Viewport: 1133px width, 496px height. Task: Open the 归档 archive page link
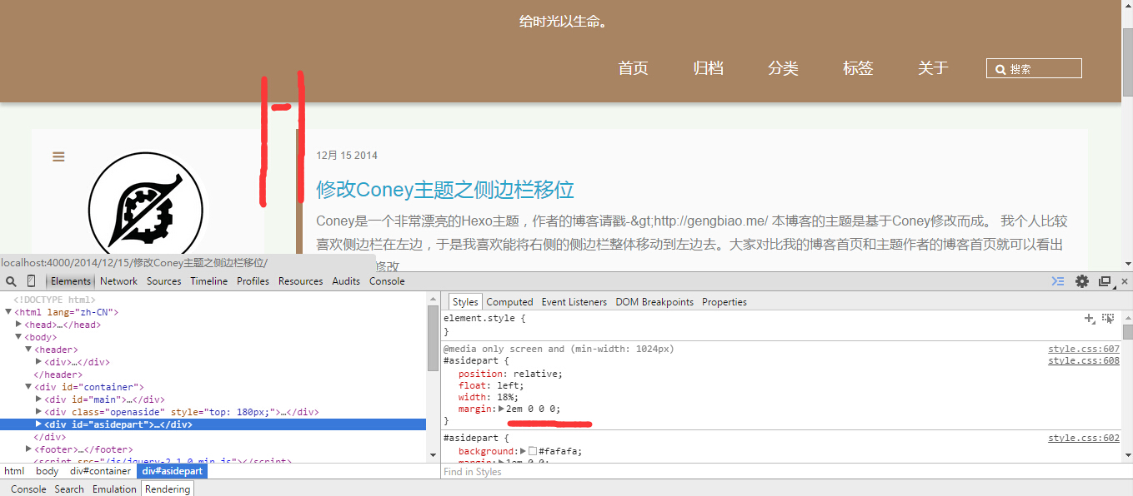coord(709,68)
